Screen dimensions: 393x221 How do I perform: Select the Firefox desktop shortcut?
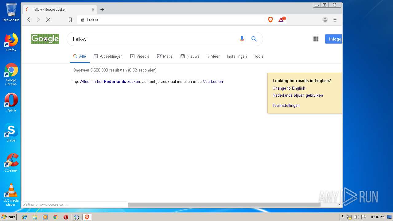point(11,42)
